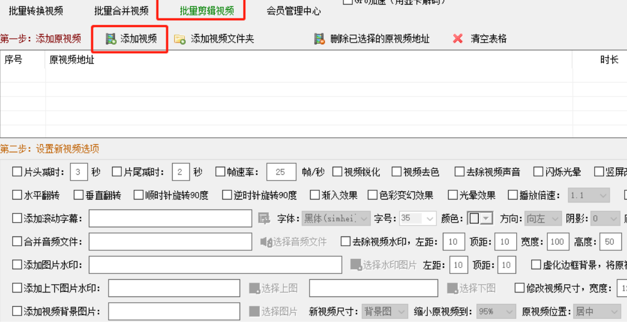
Task: Toggle 水平翻转 checkbox
Action: (x=17, y=195)
